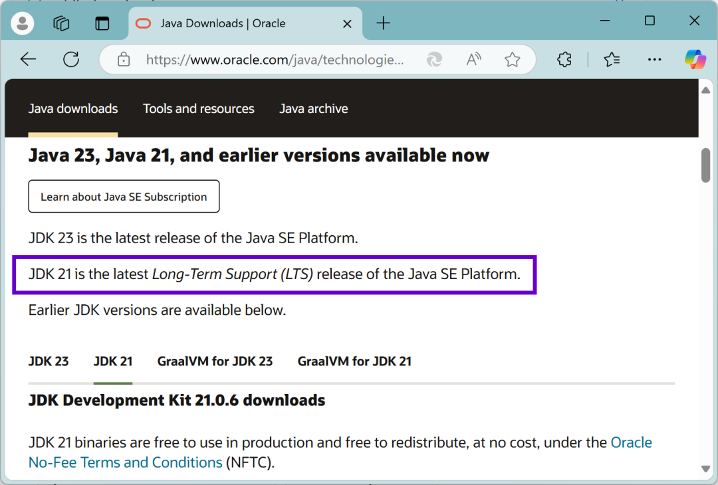
Task: Open the tab actions menu icon
Action: pos(102,23)
